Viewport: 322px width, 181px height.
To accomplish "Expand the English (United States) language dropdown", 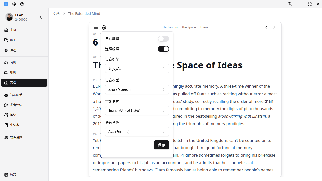I will click(x=137, y=111).
